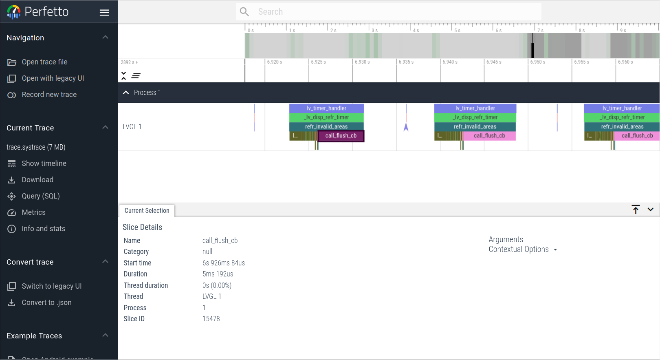The width and height of the screenshot is (660, 360).
Task: Click trace.systrace (7 MB) file name
Action: click(x=36, y=147)
